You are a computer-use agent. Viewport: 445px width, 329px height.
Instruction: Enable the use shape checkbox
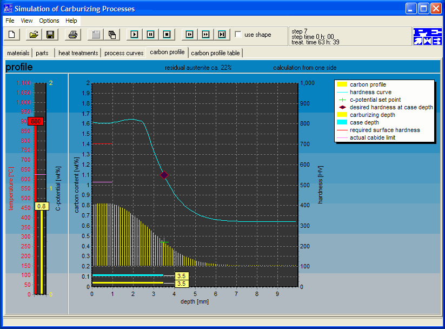click(238, 35)
